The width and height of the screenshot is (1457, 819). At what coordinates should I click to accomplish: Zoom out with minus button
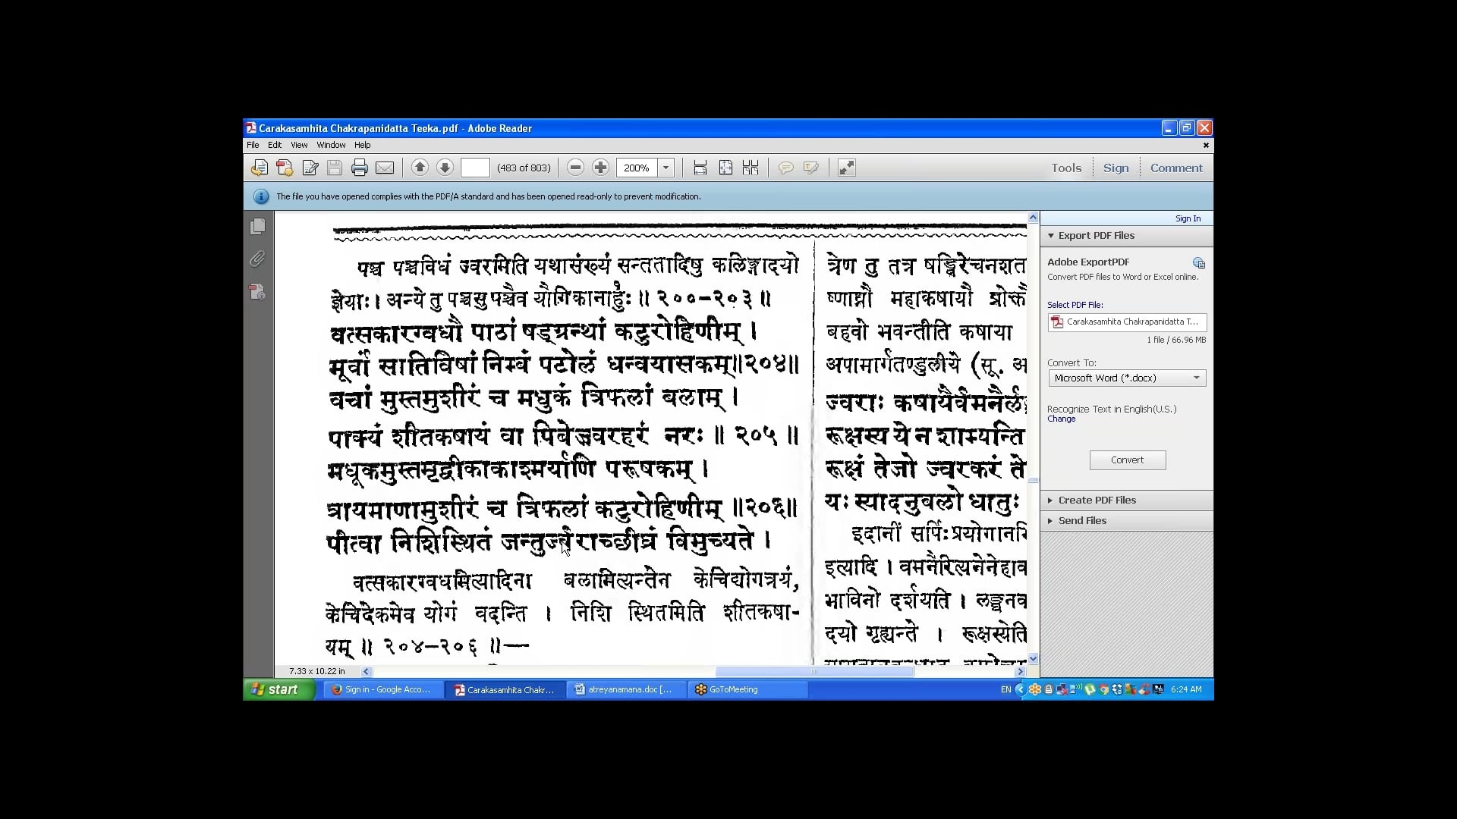pyautogui.click(x=575, y=168)
